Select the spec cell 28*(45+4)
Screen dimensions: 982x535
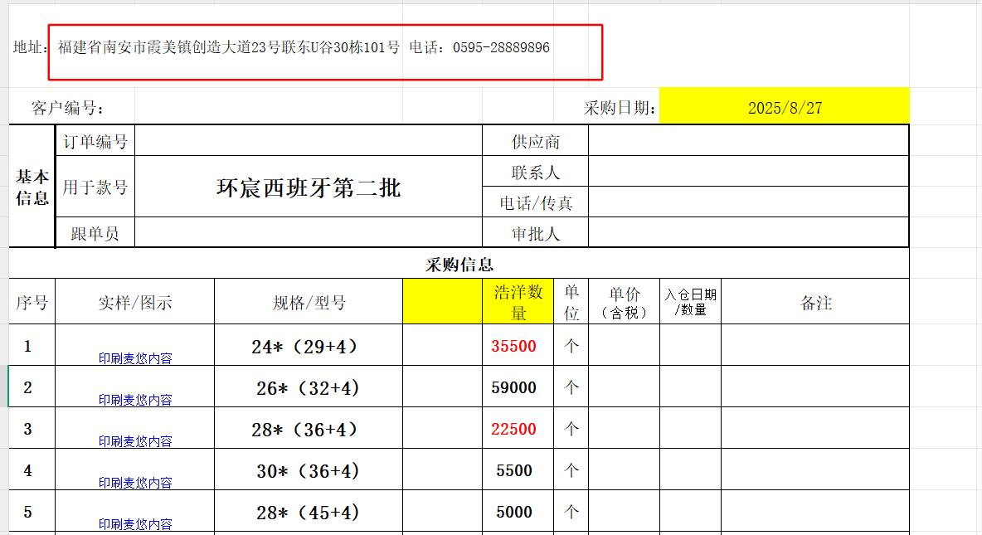[x=308, y=512]
